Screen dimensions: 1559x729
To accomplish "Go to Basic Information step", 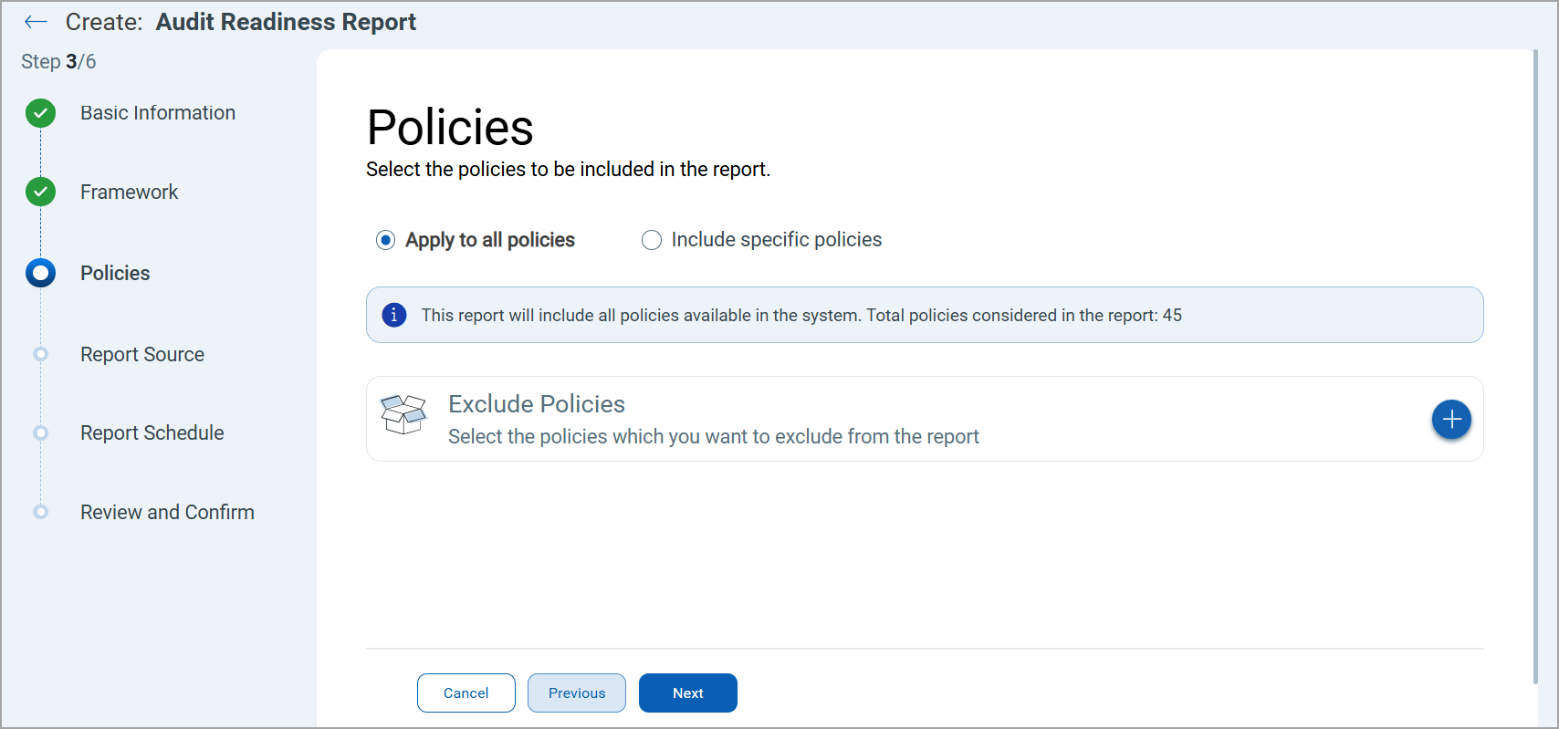I will [158, 113].
